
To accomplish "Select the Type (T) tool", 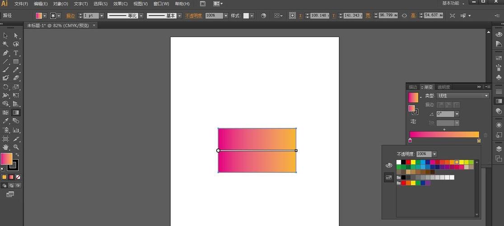I will click(x=16, y=53).
